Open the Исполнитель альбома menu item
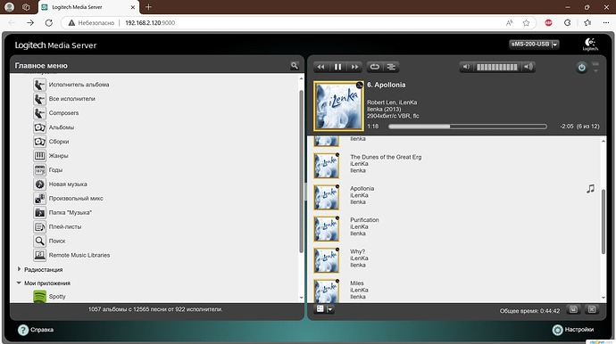 click(79, 85)
